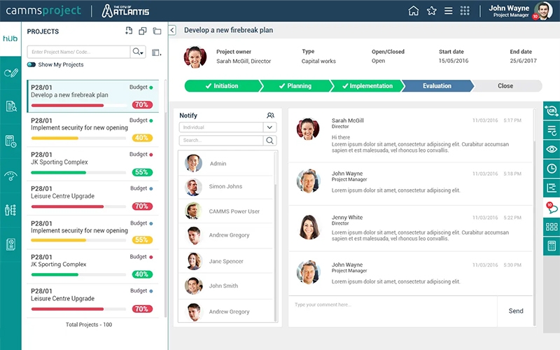
Task: Click the 40% yellow progress bar of Implement security
Action: click(78, 138)
